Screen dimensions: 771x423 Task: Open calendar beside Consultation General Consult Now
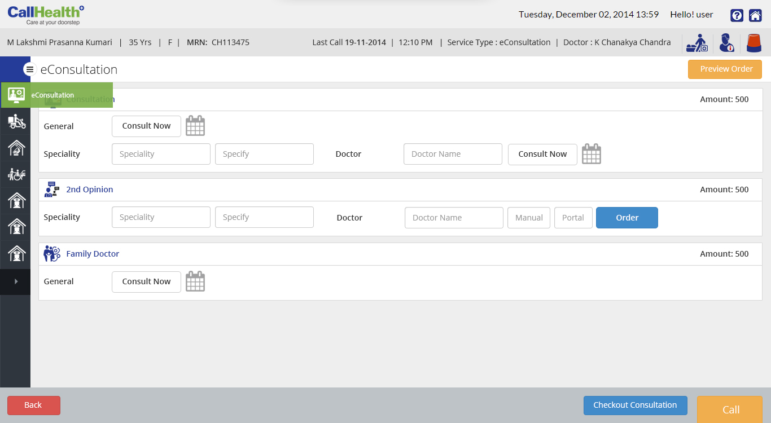click(195, 126)
